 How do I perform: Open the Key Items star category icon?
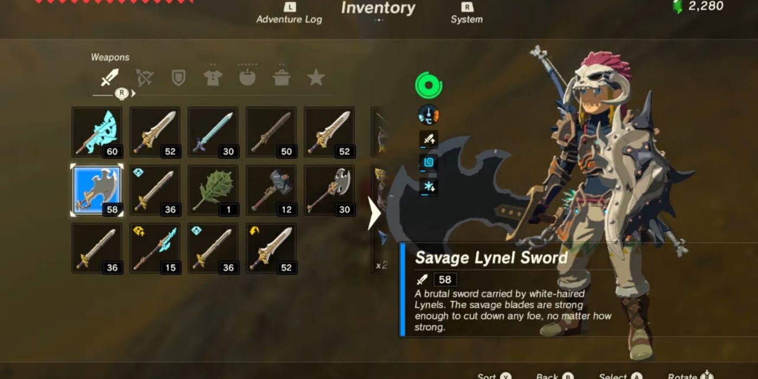tap(316, 77)
